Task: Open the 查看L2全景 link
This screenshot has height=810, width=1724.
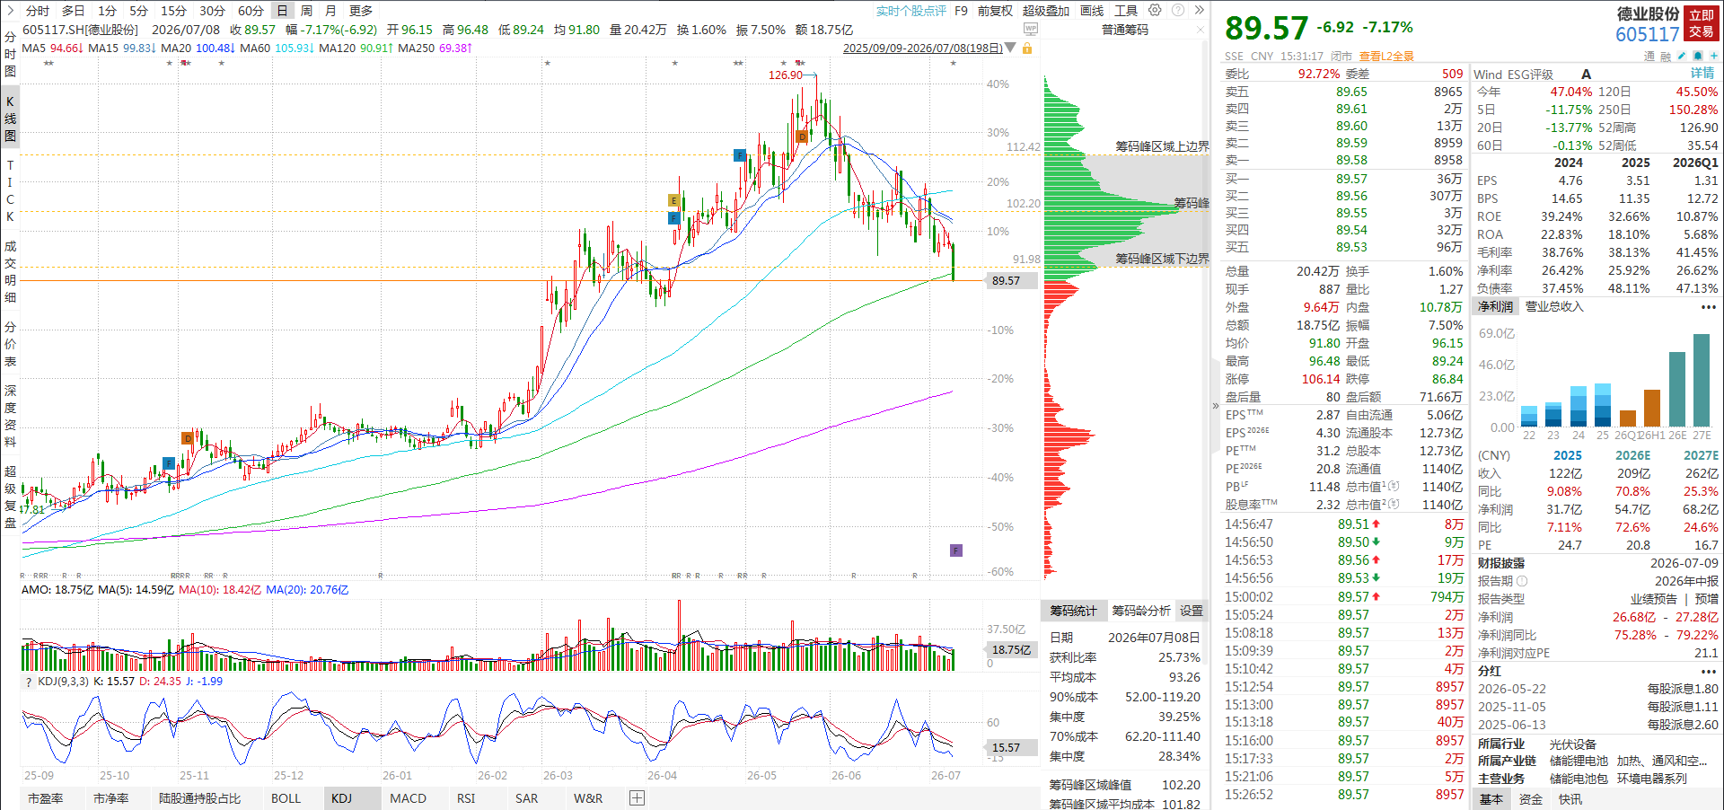Action: pyautogui.click(x=1386, y=56)
